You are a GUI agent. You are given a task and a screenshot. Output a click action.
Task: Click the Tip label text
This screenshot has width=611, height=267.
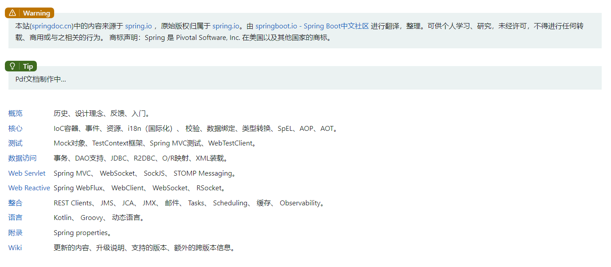(28, 66)
